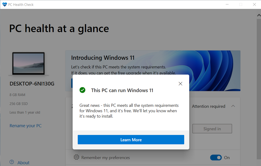
Task: Click the Less than 1 year old text
Action: point(25,112)
